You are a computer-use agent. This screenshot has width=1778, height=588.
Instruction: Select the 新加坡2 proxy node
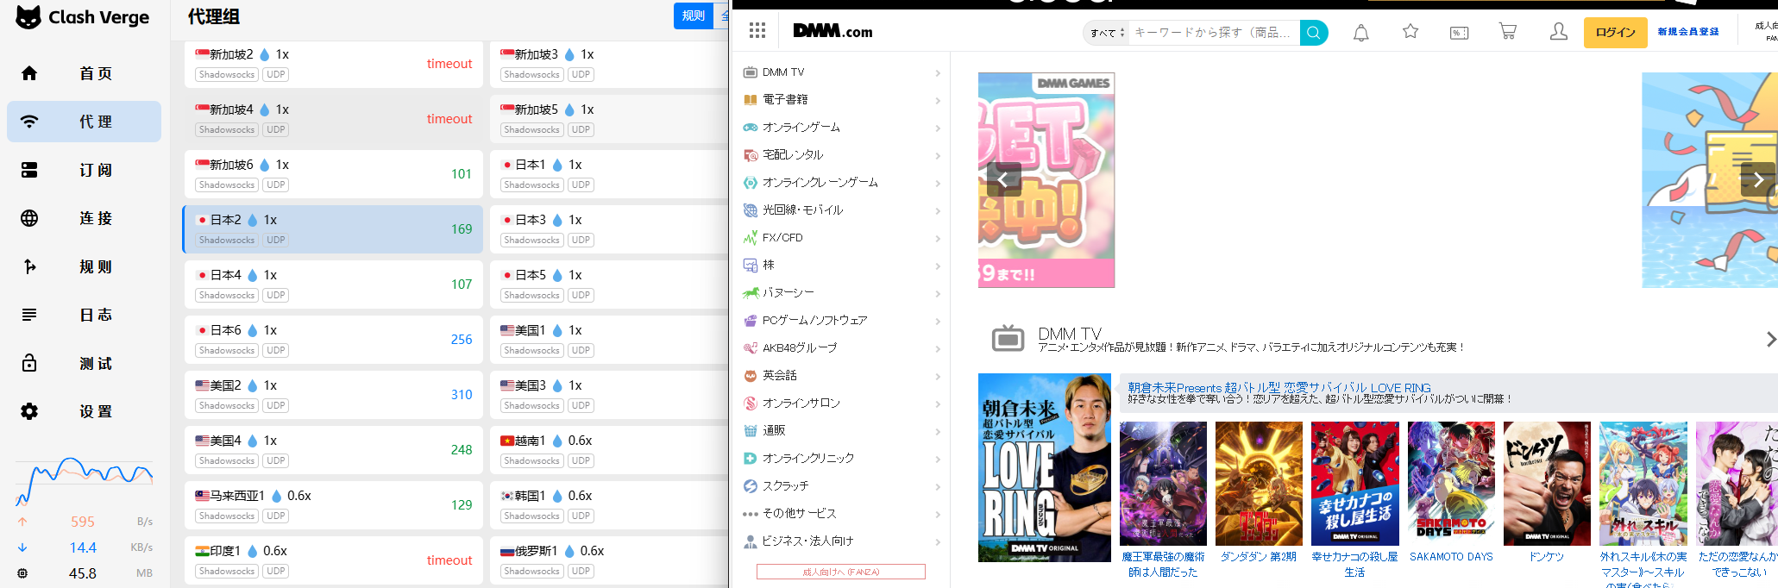(x=333, y=64)
